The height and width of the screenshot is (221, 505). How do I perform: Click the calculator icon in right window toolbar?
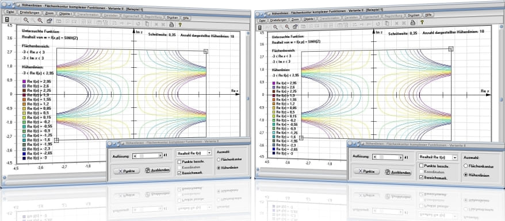tap(261, 28)
